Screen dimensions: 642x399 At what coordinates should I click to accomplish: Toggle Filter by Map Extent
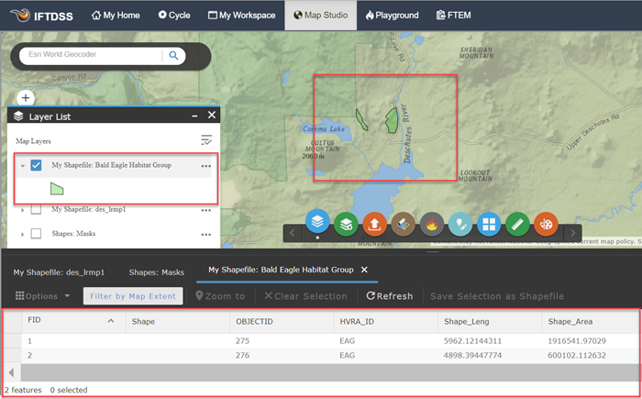(x=133, y=295)
